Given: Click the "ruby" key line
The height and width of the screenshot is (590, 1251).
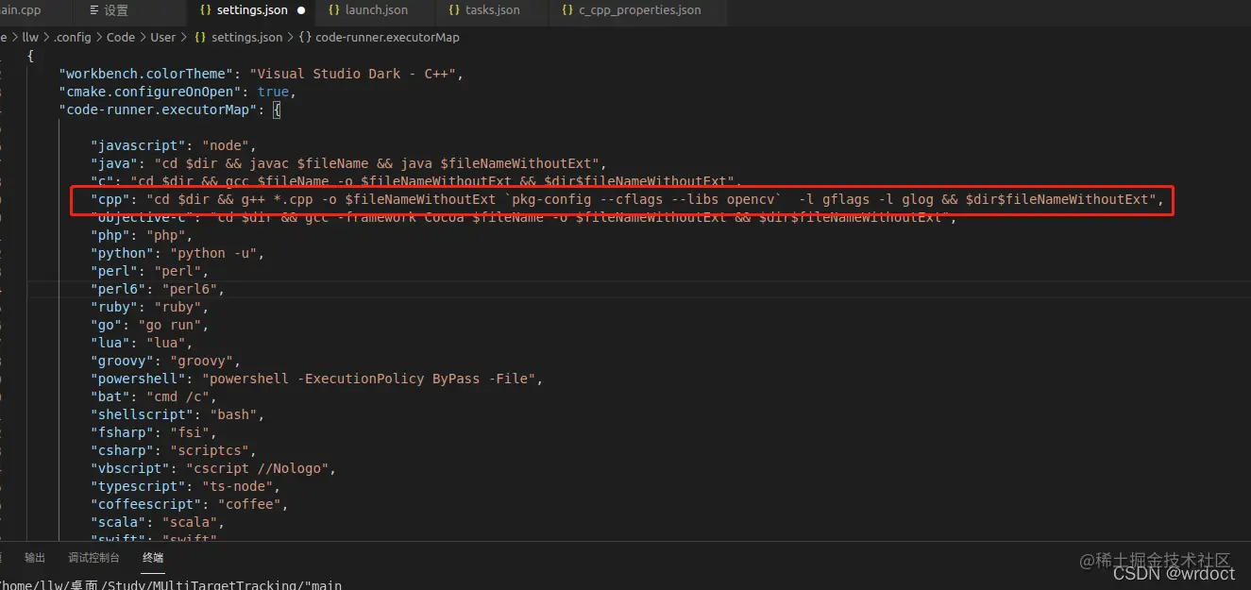Looking at the screenshot, I should click(x=149, y=307).
